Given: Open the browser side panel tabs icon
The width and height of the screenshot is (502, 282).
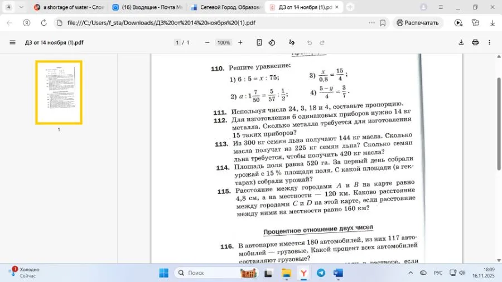Looking at the screenshot, I should click(x=475, y=23).
